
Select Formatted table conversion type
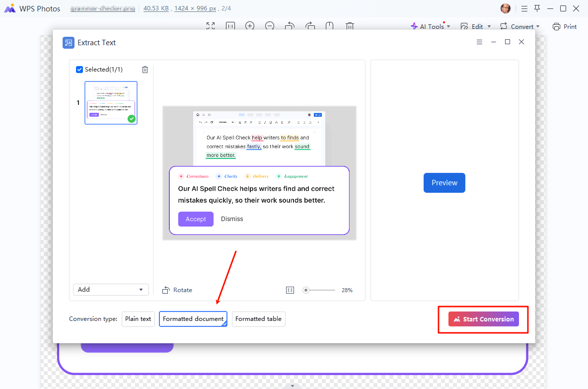258,319
